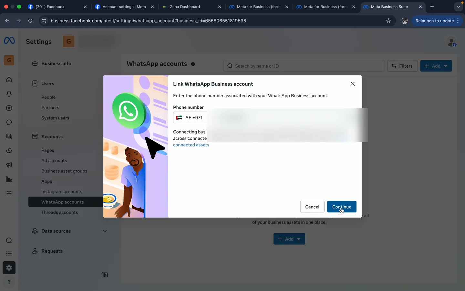The width and height of the screenshot is (465, 291).
Task: Click the G business account avatar in rail
Action: tap(9, 60)
